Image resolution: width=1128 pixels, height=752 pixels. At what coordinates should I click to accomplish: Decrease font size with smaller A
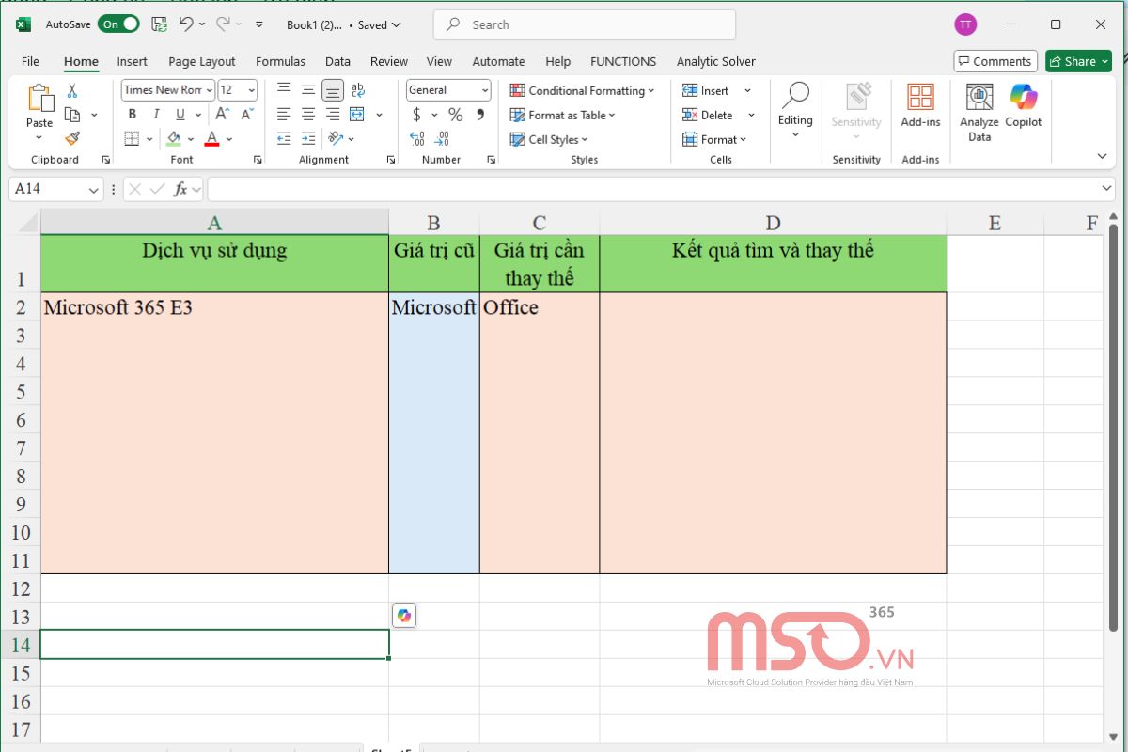click(246, 115)
